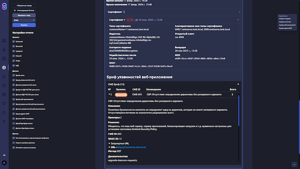Toggle 'Н/Д' level checkbox

(13, 66)
